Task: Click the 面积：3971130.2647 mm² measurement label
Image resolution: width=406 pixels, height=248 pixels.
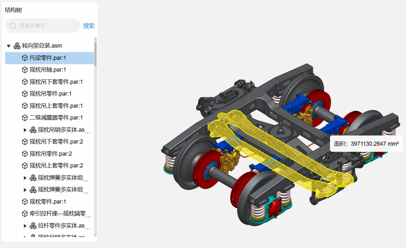Action: pos(366,144)
